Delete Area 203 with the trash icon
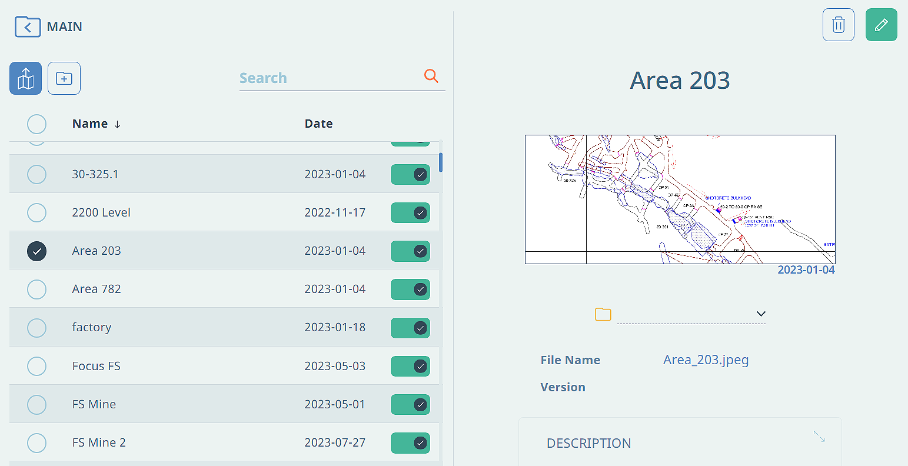 point(839,25)
